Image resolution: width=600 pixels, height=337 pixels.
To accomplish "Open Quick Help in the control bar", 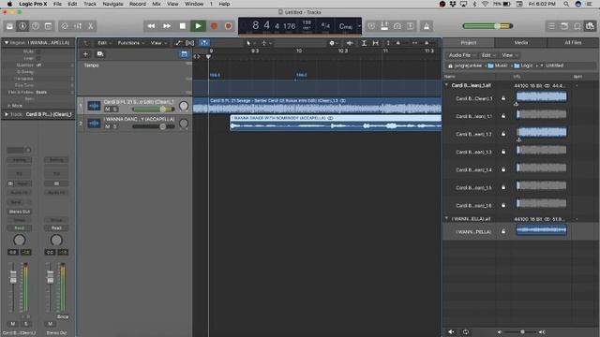I will [36, 26].
